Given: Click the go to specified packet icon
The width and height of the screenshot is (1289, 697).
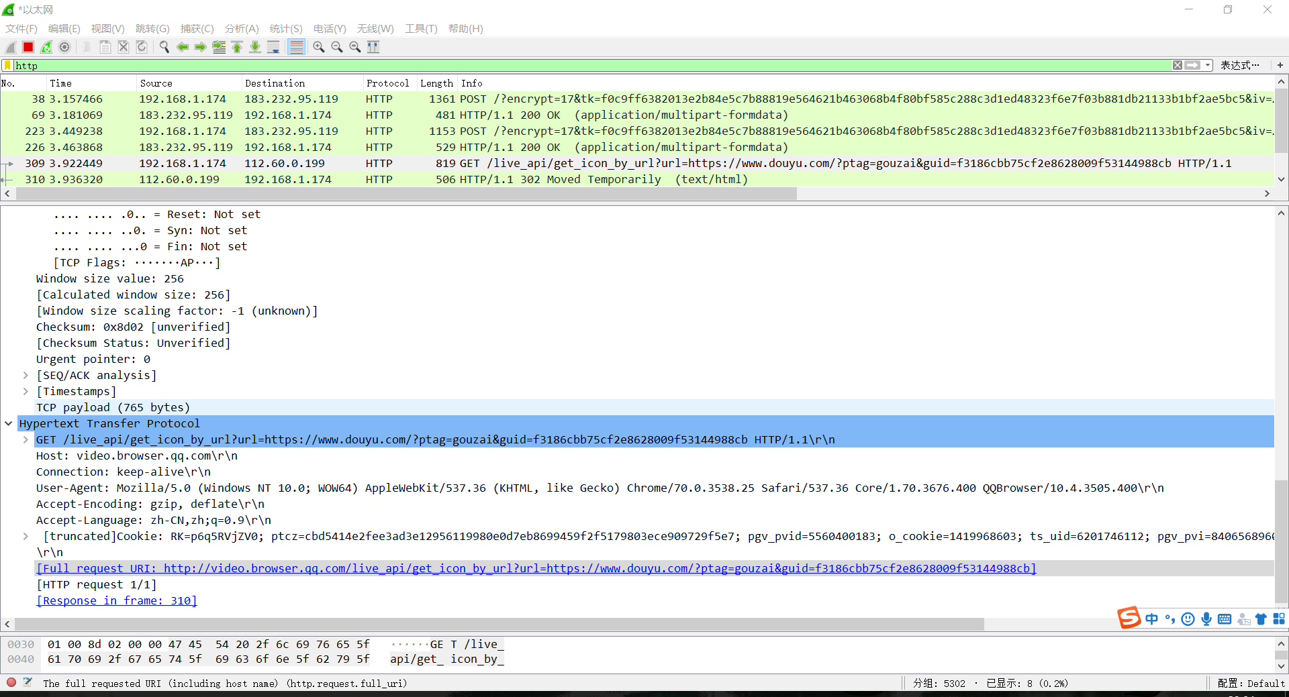Looking at the screenshot, I should tap(219, 47).
